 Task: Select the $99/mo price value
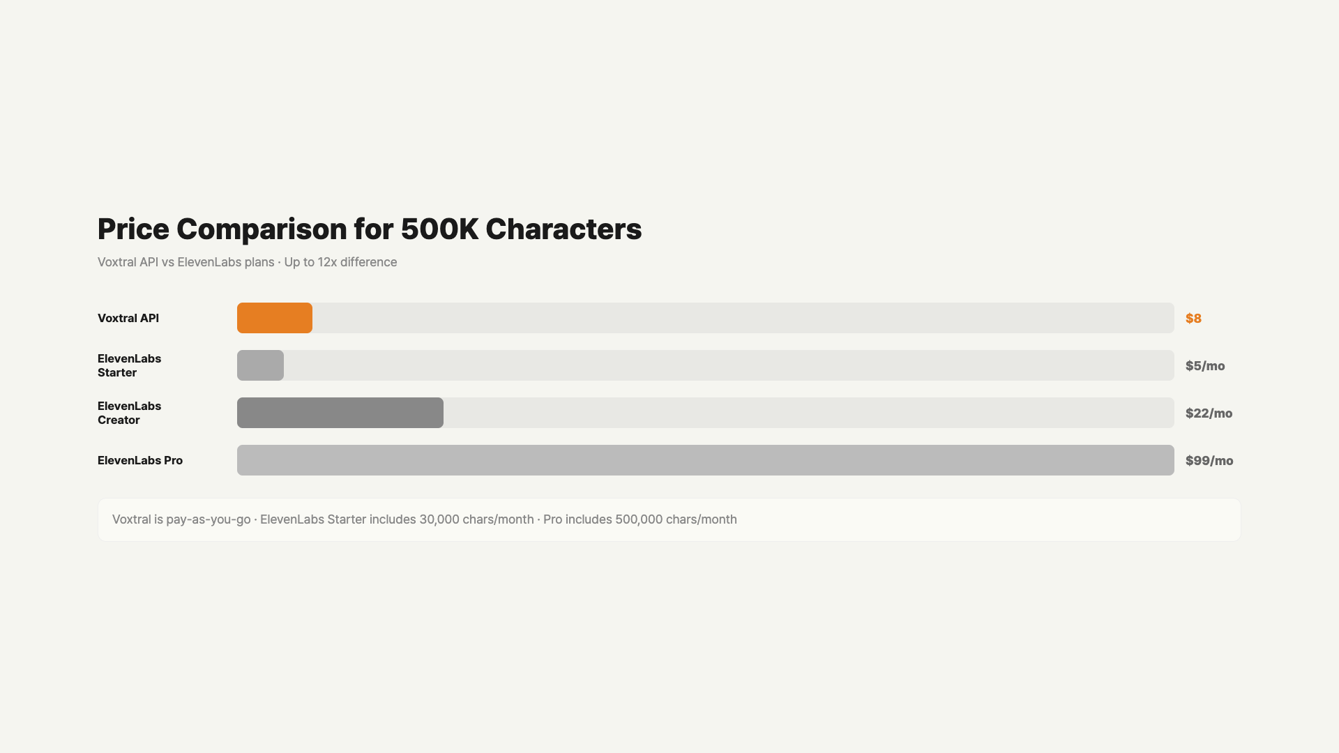(1209, 461)
